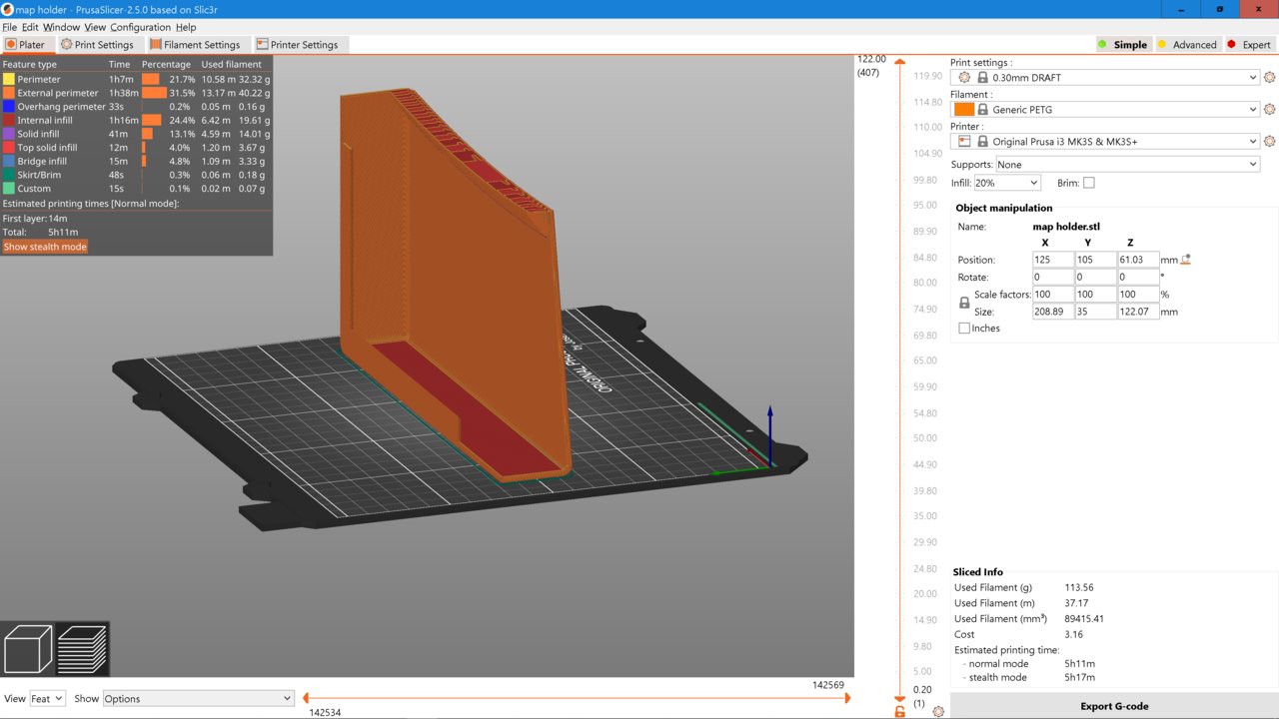The width and height of the screenshot is (1279, 719).
Task: Click Overhang perimeter legend color square
Action: (x=8, y=106)
